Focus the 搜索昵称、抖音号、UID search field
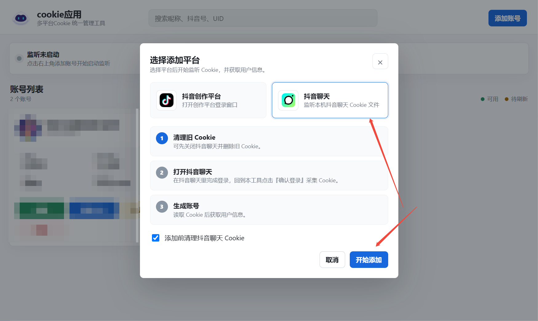 [263, 18]
